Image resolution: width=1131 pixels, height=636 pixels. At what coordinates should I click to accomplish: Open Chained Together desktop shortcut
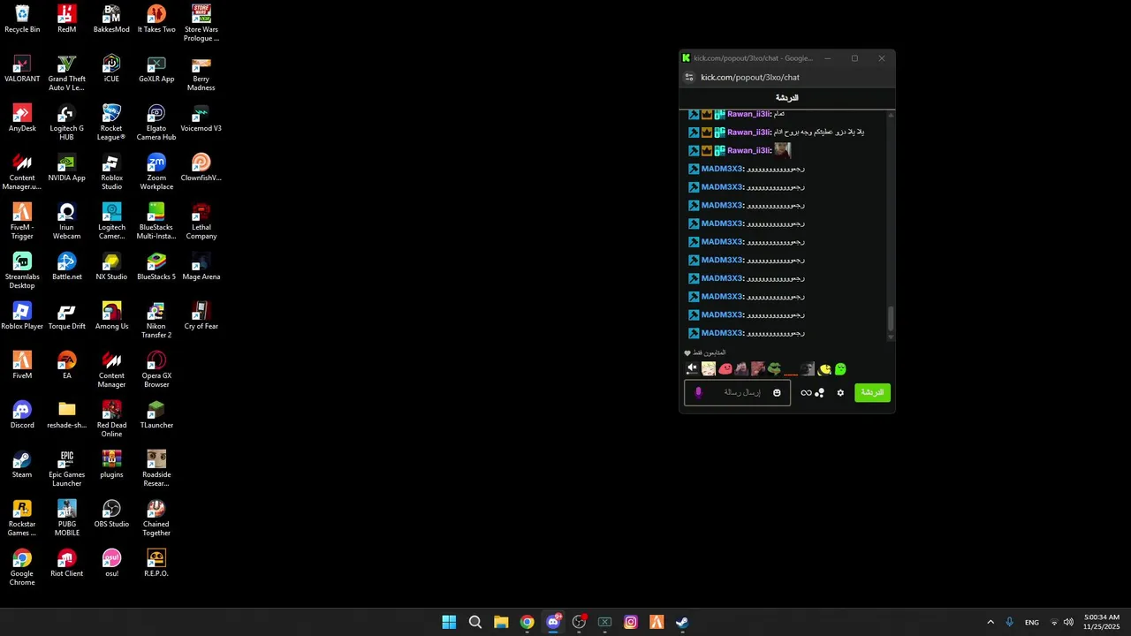156,519
